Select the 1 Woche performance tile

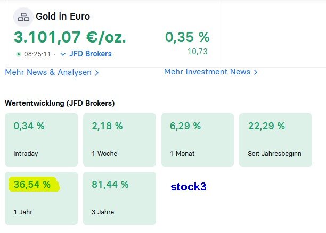tap(119, 139)
